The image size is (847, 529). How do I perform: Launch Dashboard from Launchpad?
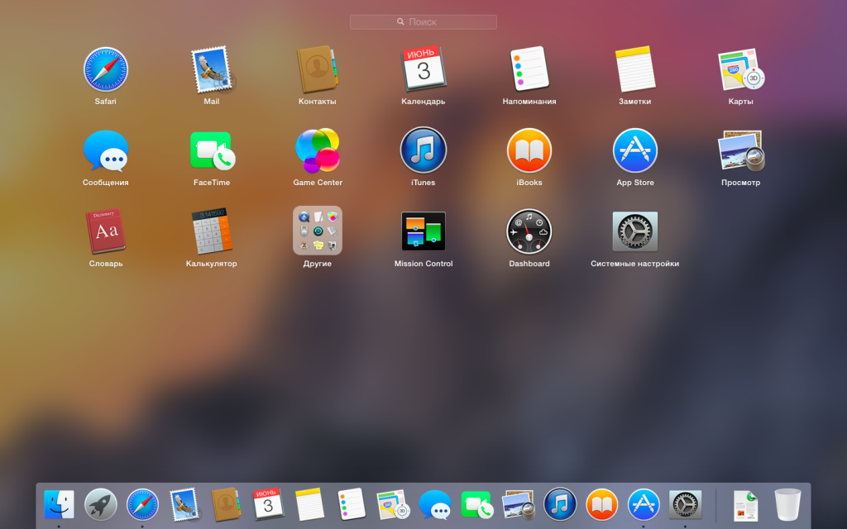pos(529,231)
